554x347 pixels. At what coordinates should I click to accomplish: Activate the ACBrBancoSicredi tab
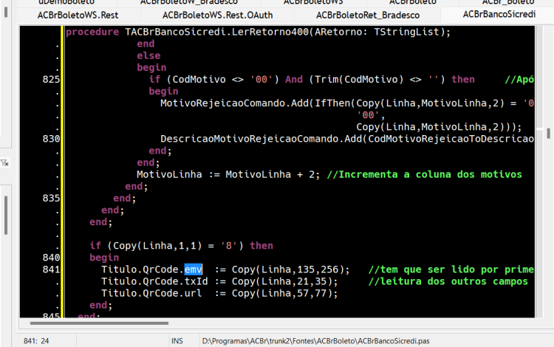pyautogui.click(x=499, y=15)
